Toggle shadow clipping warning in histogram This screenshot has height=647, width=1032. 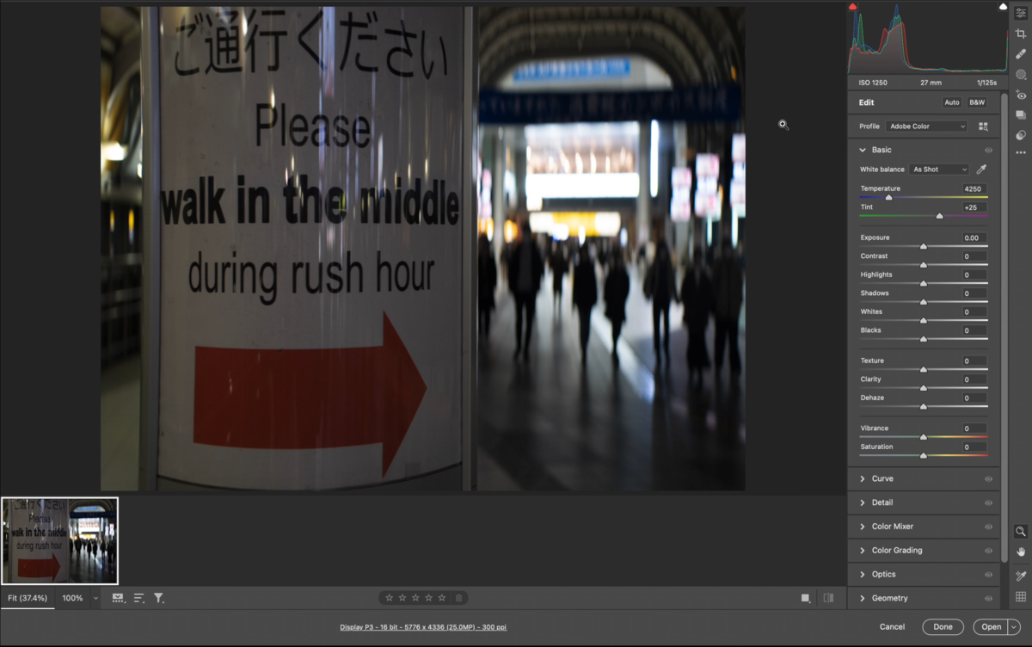click(x=853, y=7)
